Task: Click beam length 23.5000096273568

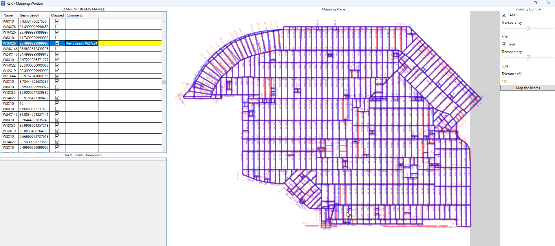Action: (x=34, y=142)
